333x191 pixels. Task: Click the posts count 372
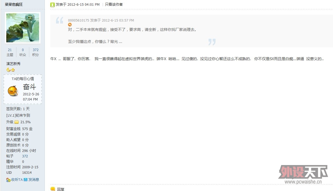tap(25, 156)
